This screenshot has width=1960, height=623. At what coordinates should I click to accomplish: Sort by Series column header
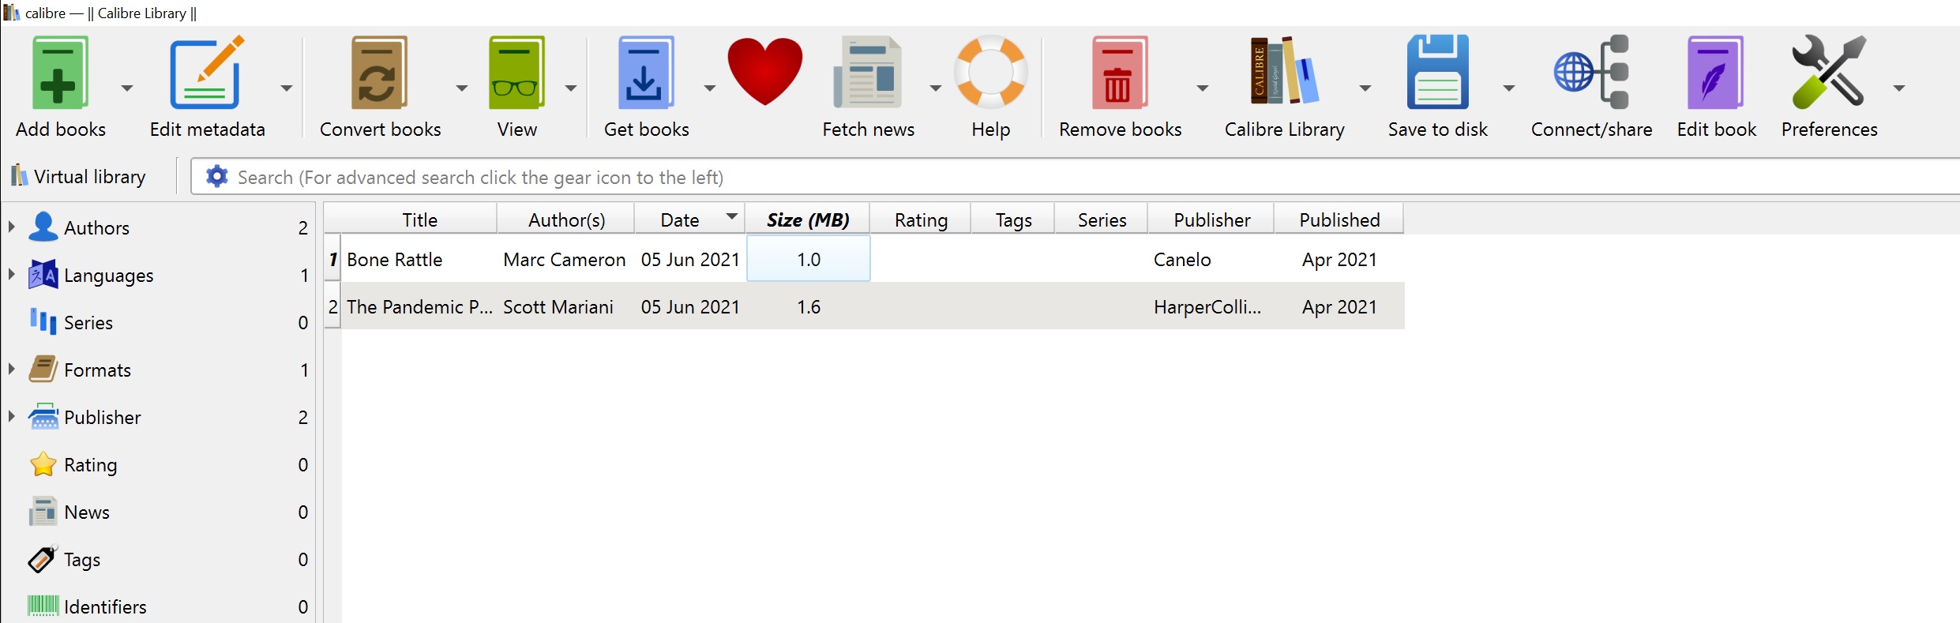point(1102,220)
